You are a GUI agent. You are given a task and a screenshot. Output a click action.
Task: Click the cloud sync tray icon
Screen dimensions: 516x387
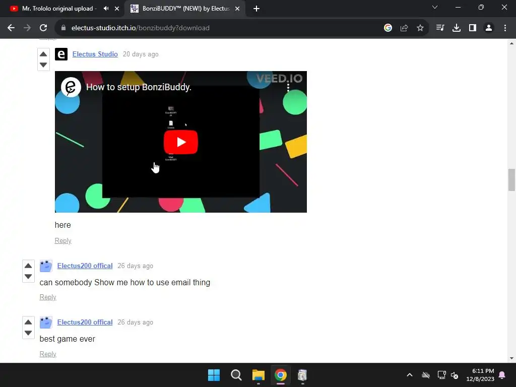tap(426, 375)
